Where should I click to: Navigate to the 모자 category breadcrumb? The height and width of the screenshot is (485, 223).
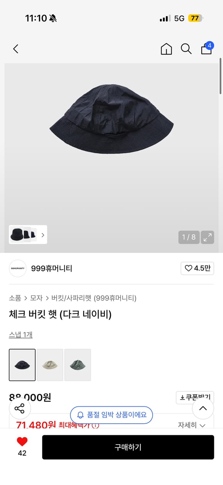click(37, 298)
